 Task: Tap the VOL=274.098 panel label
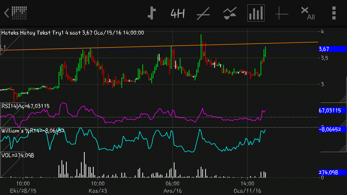[x=18, y=155]
